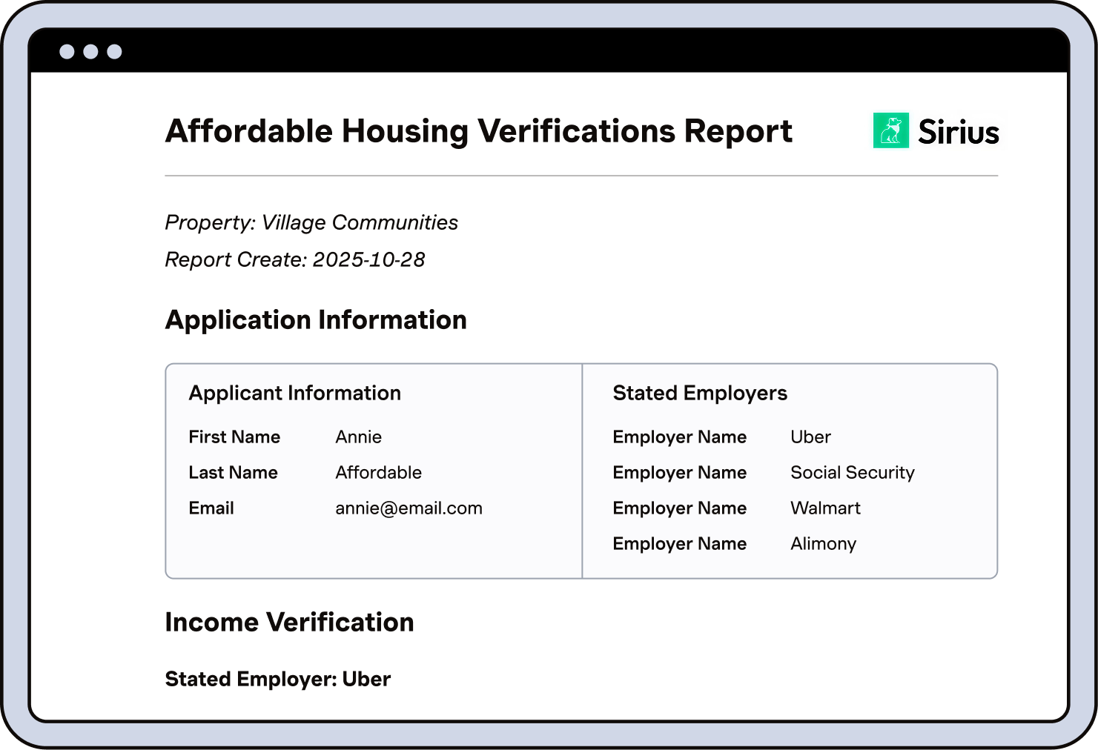Select the last name value Affordable
Viewport: 1098px width, 750px height.
[379, 473]
